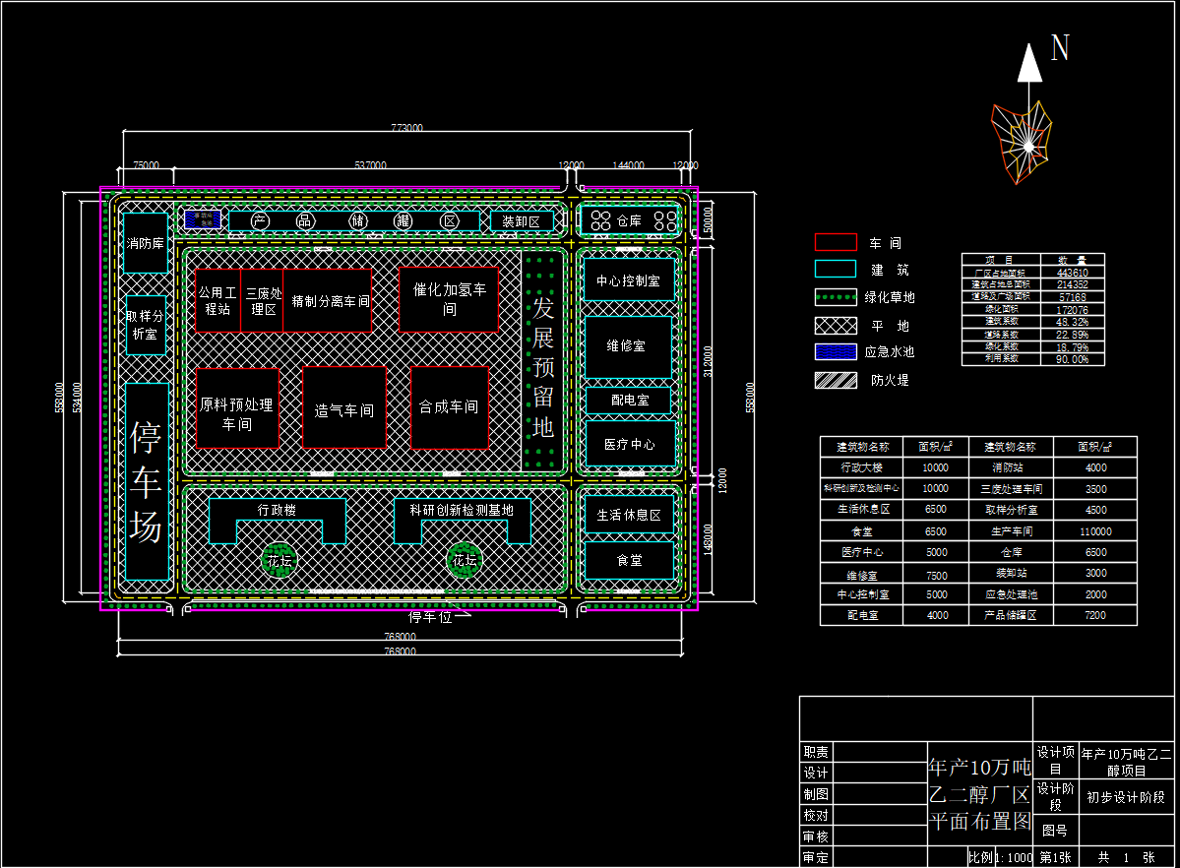Click the 773000 dimension text above the plan
The height and width of the screenshot is (868, 1180).
pos(406,128)
